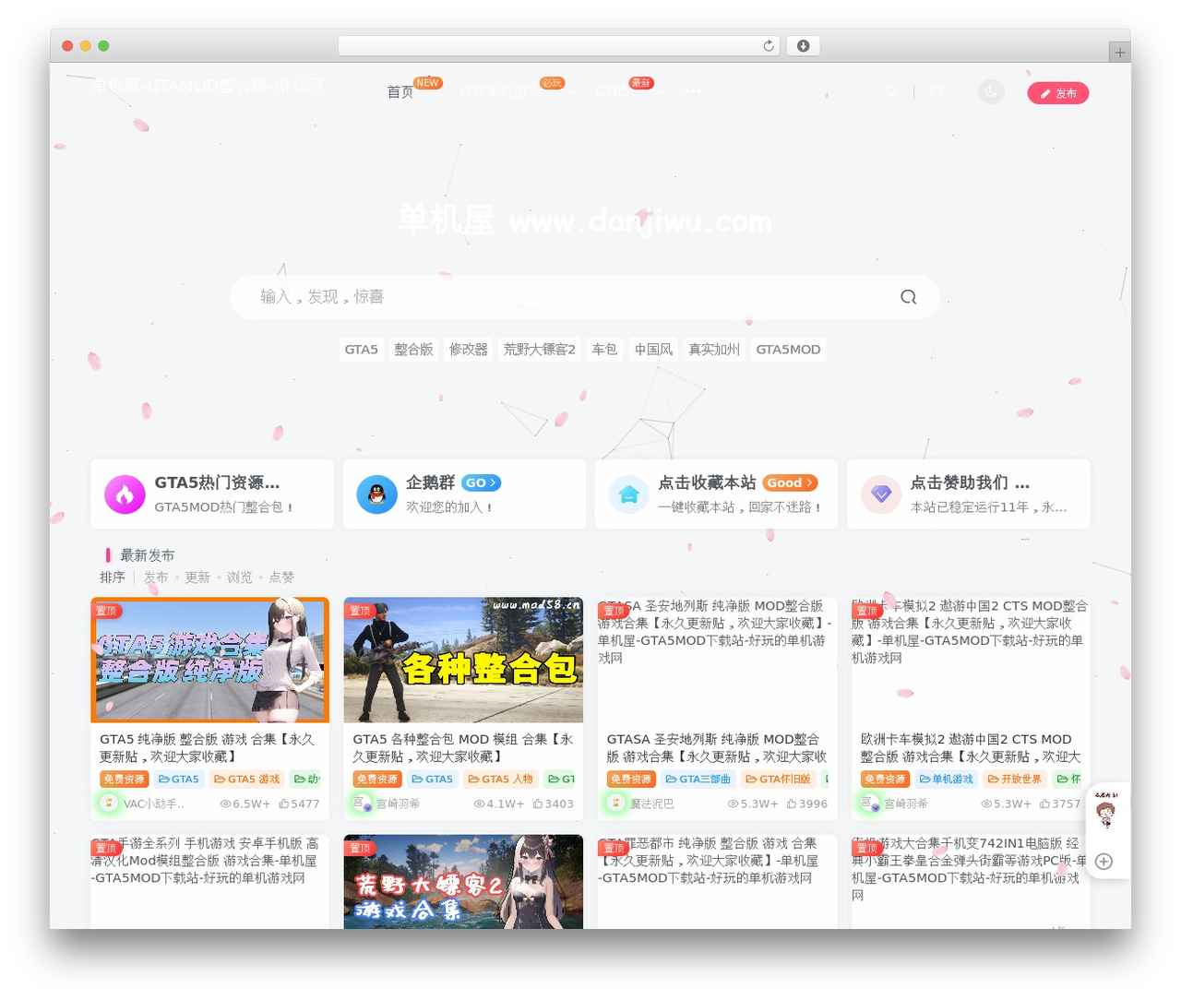The height and width of the screenshot is (1000, 1181).
Task: Click the 单机游戏 folder tag
Action: pyautogui.click(x=947, y=780)
